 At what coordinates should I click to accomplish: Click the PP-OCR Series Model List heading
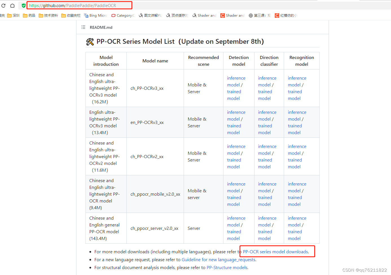click(175, 42)
